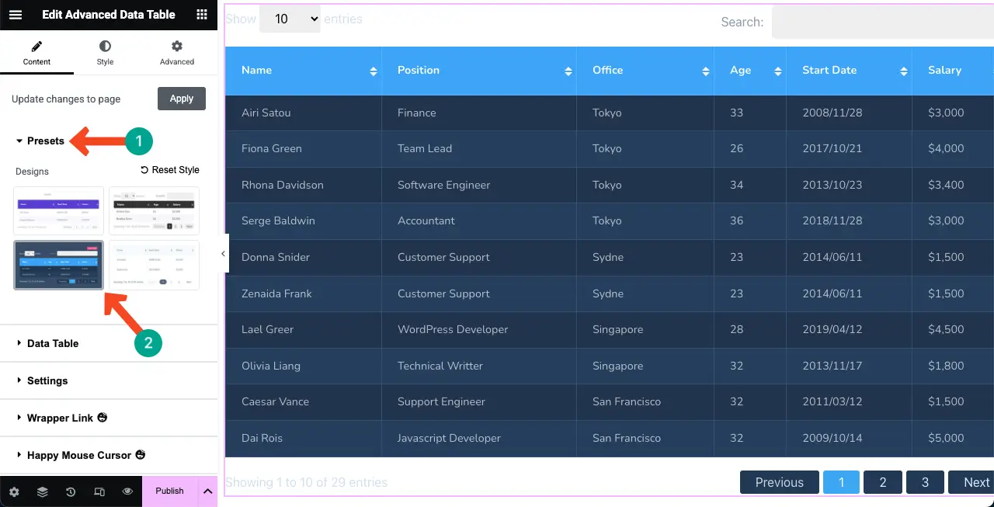994x507 pixels.
Task: Click the Happy Mouse Cursor emoji icon
Action: (141, 455)
